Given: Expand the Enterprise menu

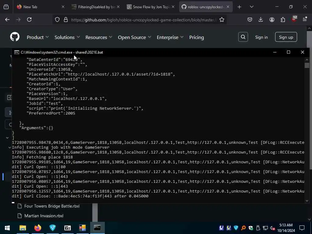Looking at the screenshot, I should pos(170,37).
